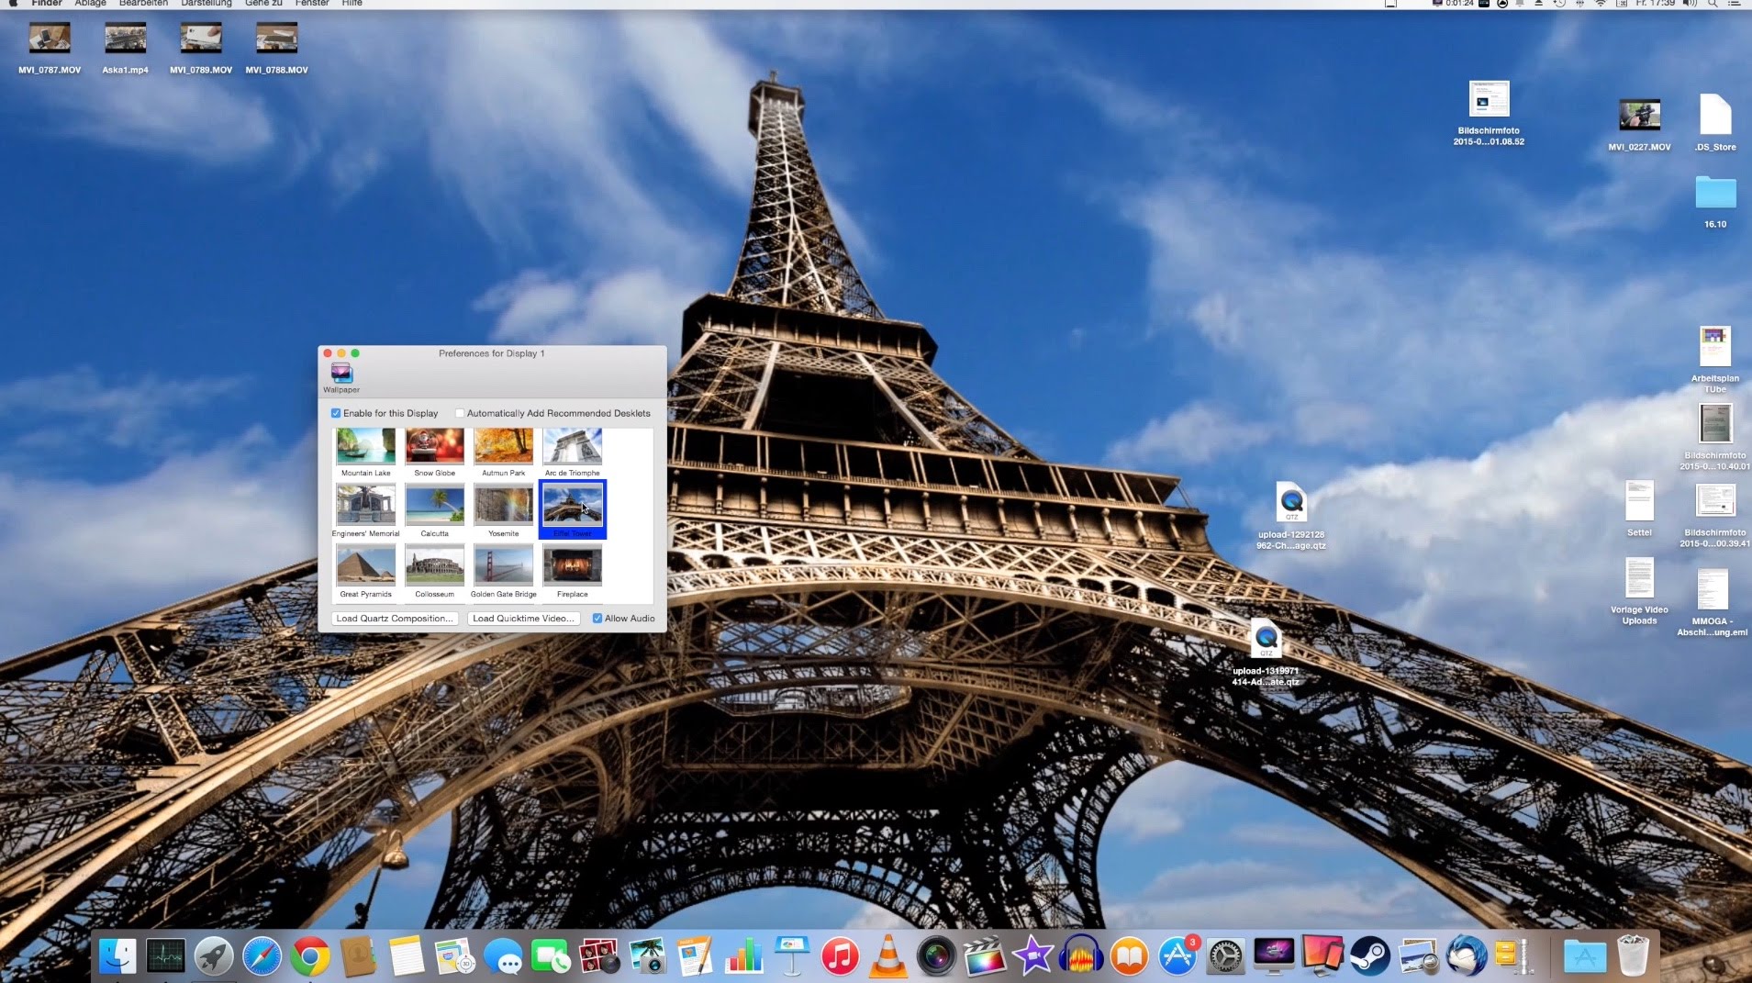Click the Wallpaper icon in preferences toolbar
Screen dimensions: 1752x983
coord(341,373)
